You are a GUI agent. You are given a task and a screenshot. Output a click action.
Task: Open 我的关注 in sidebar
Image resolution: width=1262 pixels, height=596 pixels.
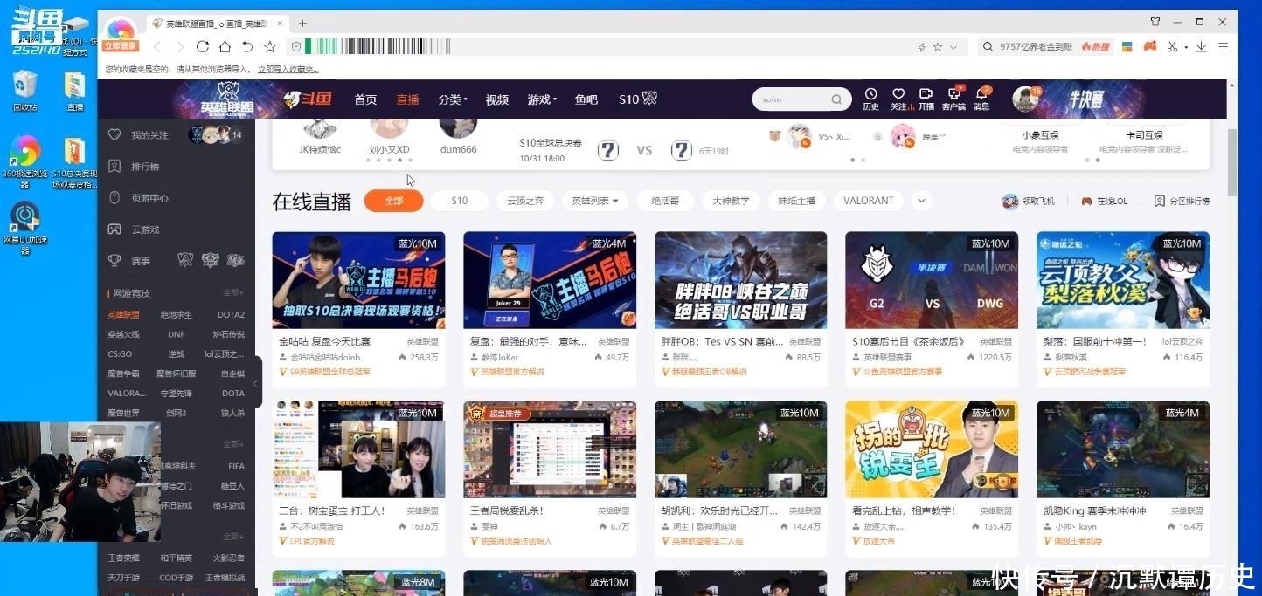(x=138, y=135)
